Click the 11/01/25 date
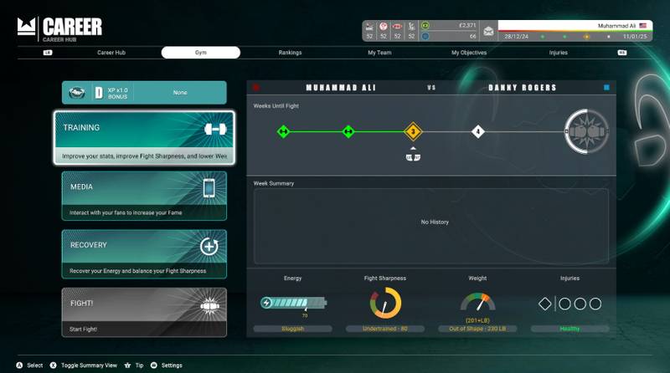 (x=635, y=37)
